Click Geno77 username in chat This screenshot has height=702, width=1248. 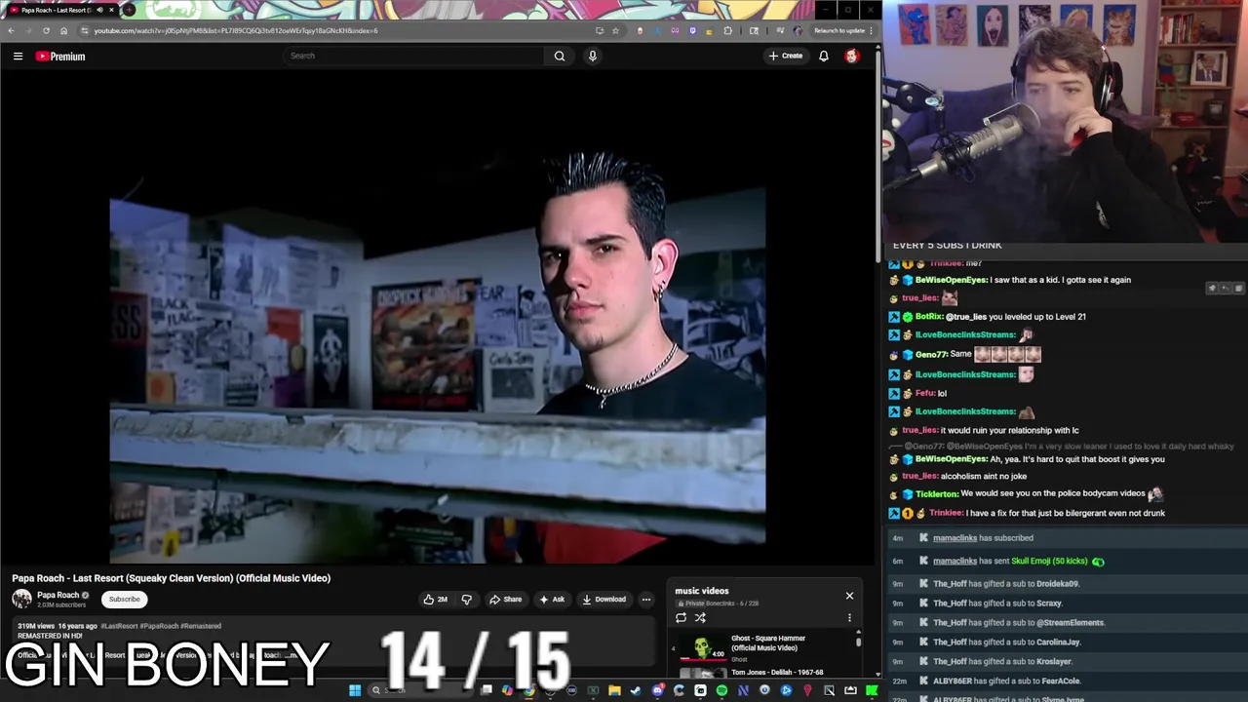tap(930, 355)
